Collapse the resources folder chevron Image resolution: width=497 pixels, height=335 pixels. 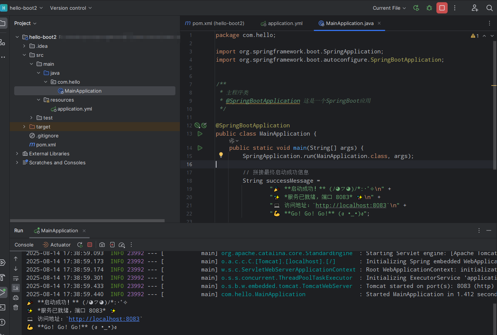point(39,100)
